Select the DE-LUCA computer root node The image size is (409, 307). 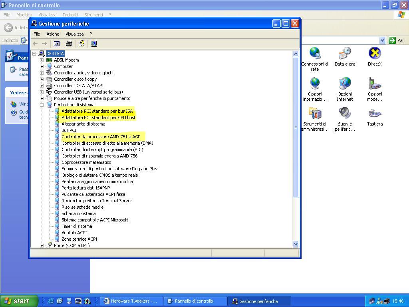pyautogui.click(x=55, y=54)
